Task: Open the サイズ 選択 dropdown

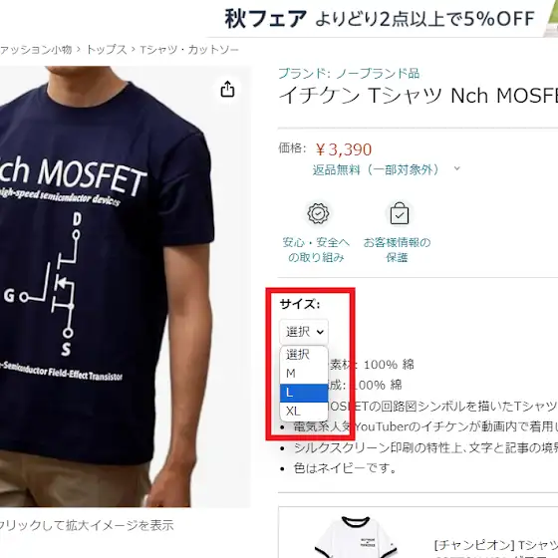Action: (x=304, y=332)
